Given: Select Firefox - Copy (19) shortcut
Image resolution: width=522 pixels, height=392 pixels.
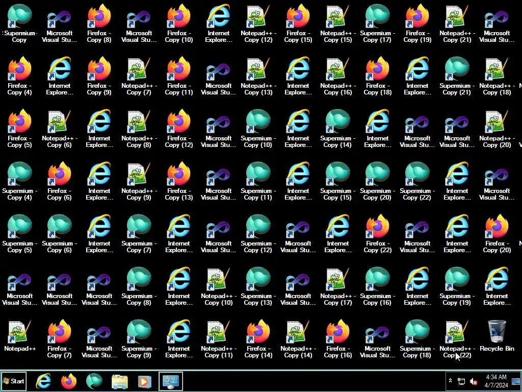Looking at the screenshot, I should click(417, 23).
